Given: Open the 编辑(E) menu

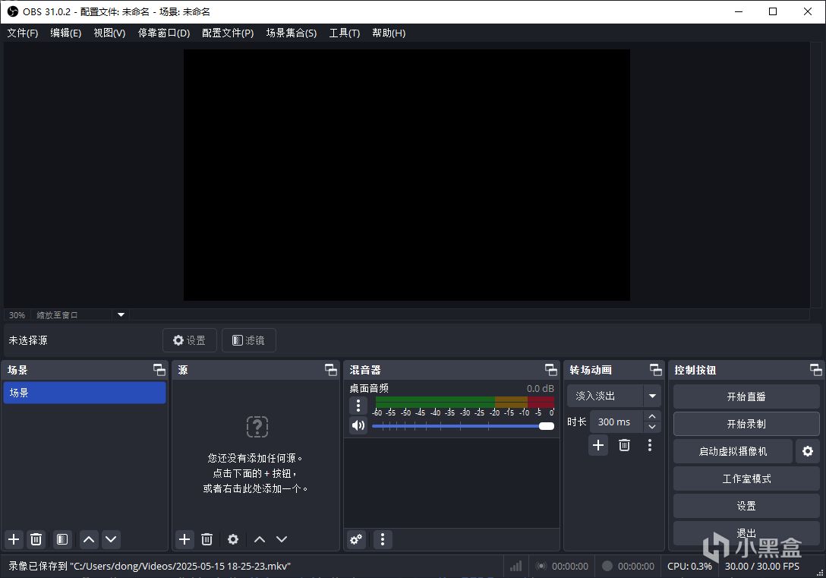Looking at the screenshot, I should [66, 33].
